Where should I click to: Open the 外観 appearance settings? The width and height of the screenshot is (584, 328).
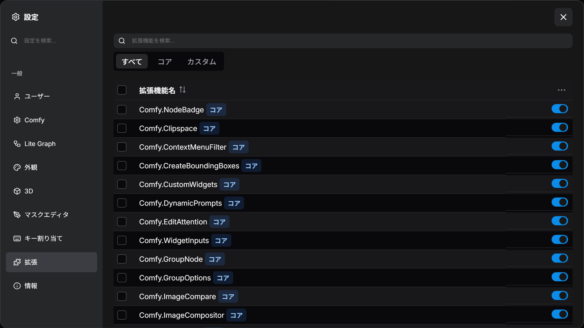tap(51, 167)
